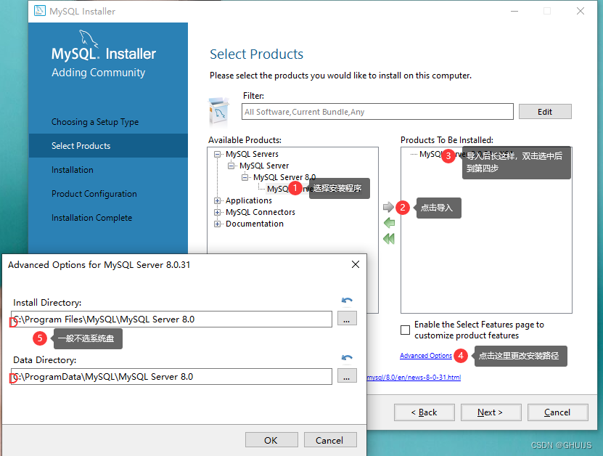This screenshot has height=456, width=603.
Task: Click the gray add-product right arrow
Action: pyautogui.click(x=388, y=207)
